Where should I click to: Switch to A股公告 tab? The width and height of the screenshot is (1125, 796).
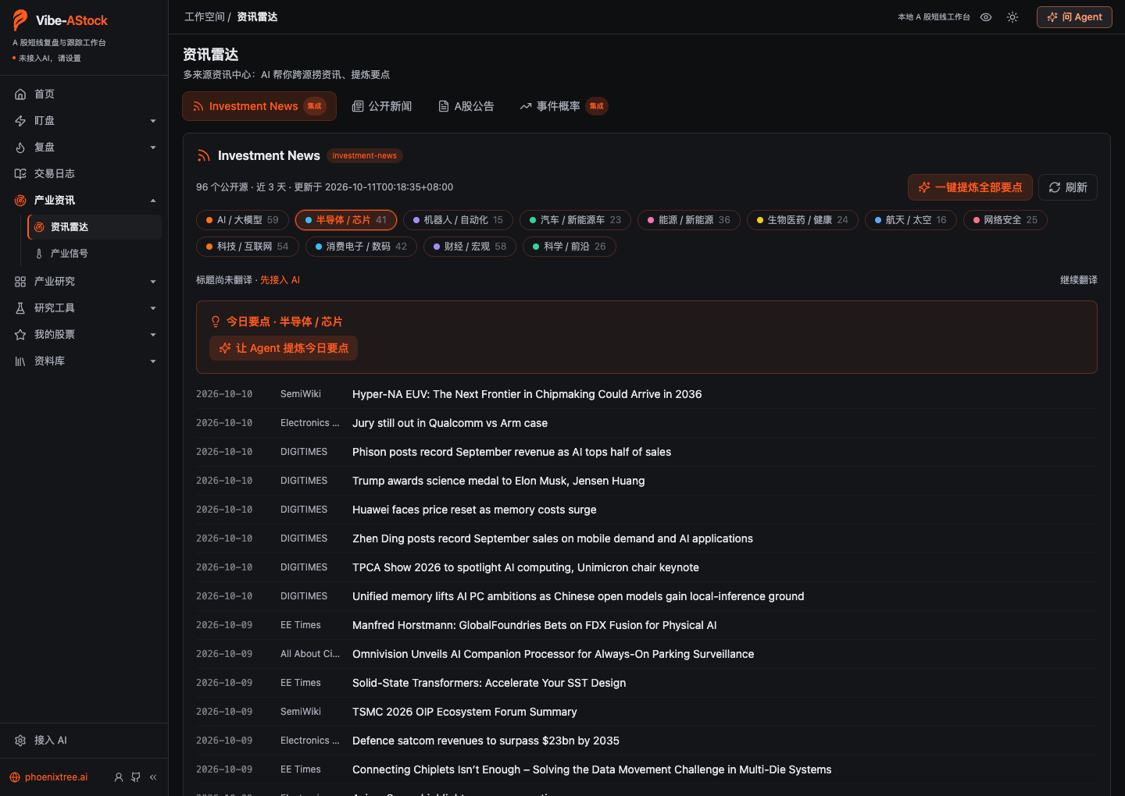coord(466,106)
